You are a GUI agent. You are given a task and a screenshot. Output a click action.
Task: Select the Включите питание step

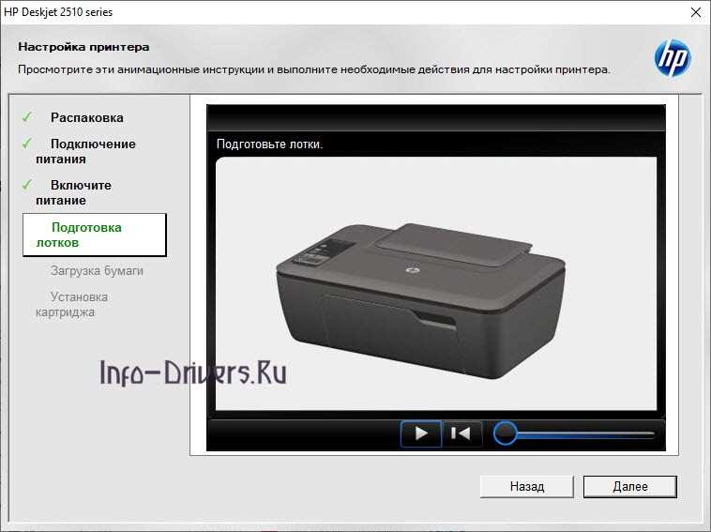pos(73,192)
